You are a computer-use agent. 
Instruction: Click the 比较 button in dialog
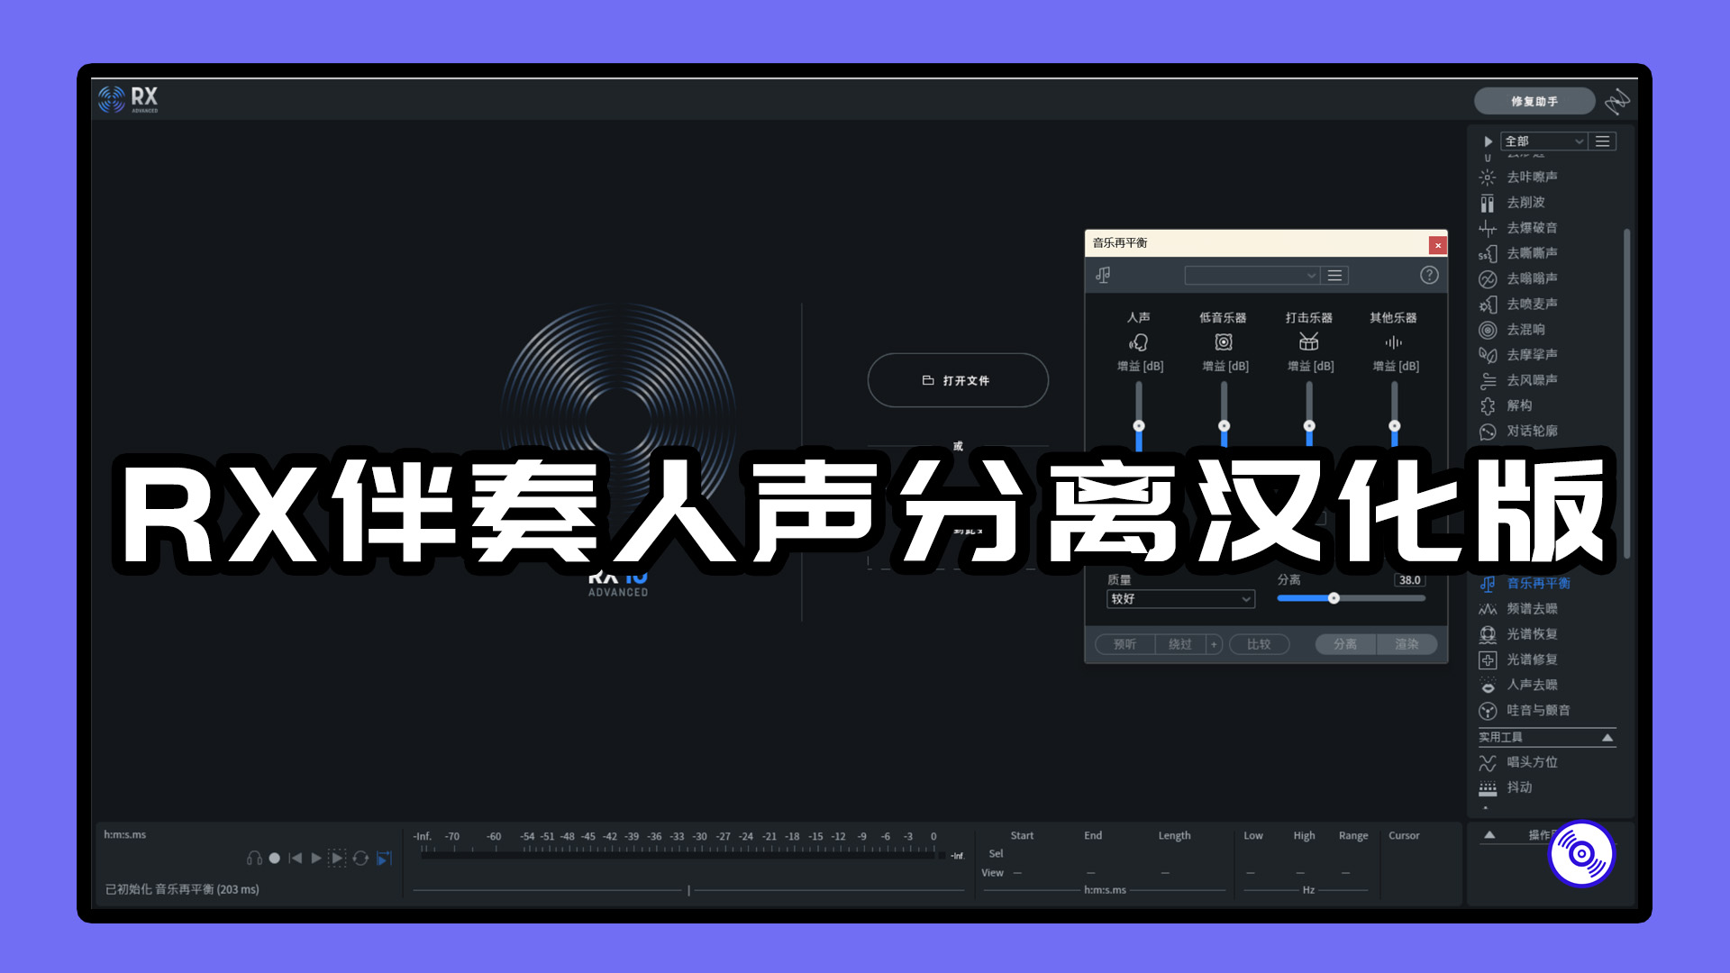1260,644
